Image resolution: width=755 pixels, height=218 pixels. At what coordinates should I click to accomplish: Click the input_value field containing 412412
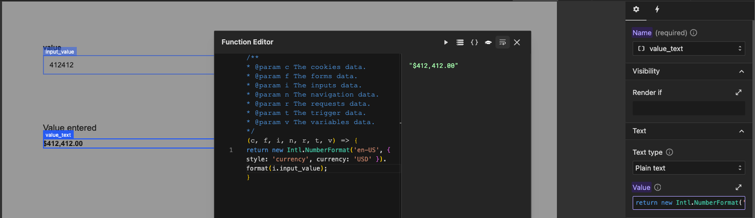[128, 65]
